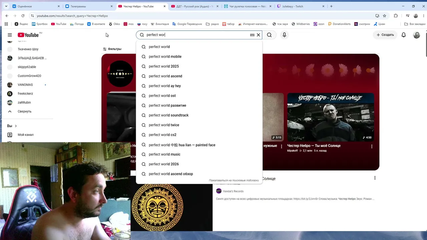Reload the current page
This screenshot has height=240, width=427.
tap(23, 16)
